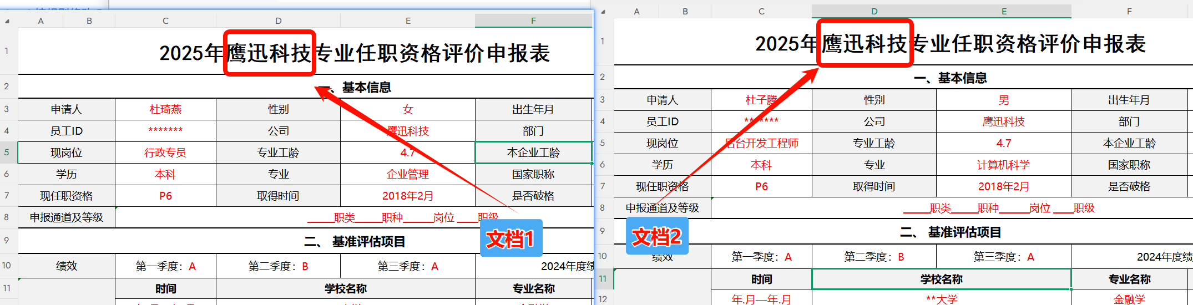
Task: Select 学校名称 header cell in left spreadsheet
Action: tap(346, 288)
